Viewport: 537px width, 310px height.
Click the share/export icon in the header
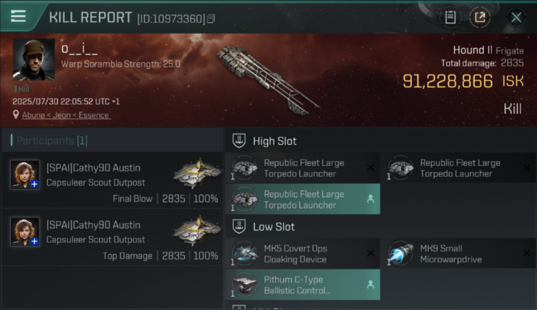[480, 17]
